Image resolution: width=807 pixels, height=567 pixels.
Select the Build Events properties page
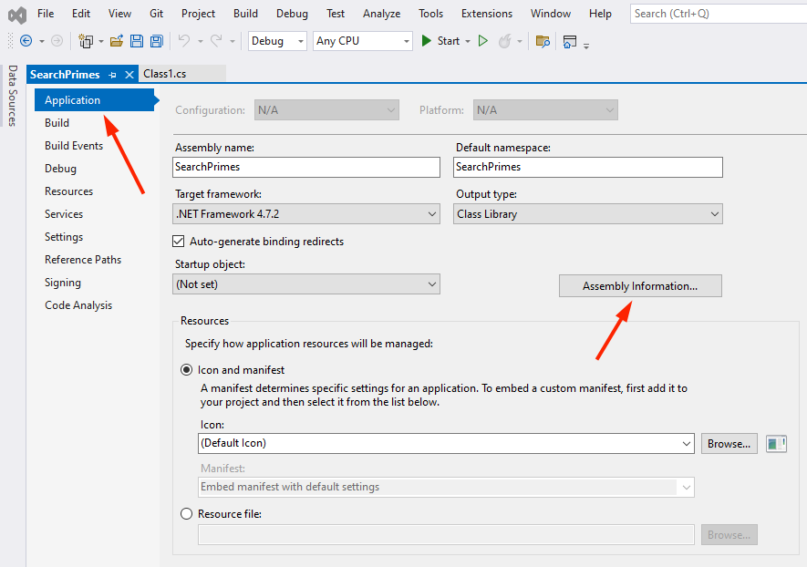74,146
